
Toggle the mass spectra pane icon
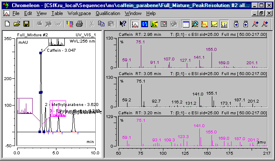[224, 24]
